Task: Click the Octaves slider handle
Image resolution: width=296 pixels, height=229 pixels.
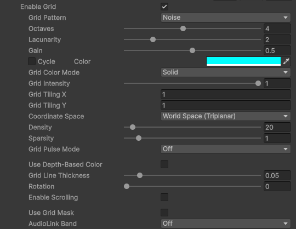Action: (x=183, y=28)
